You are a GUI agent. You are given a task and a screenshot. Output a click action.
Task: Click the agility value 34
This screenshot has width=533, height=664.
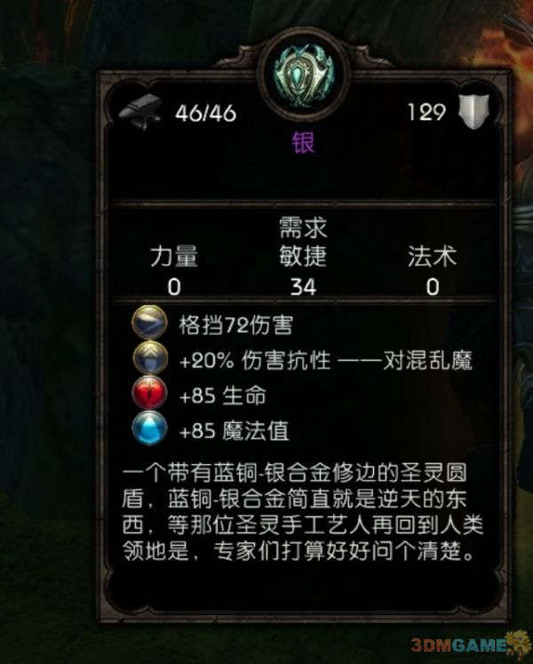point(303,287)
